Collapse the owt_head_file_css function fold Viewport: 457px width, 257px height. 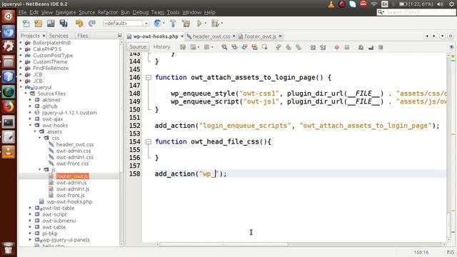[x=149, y=141]
